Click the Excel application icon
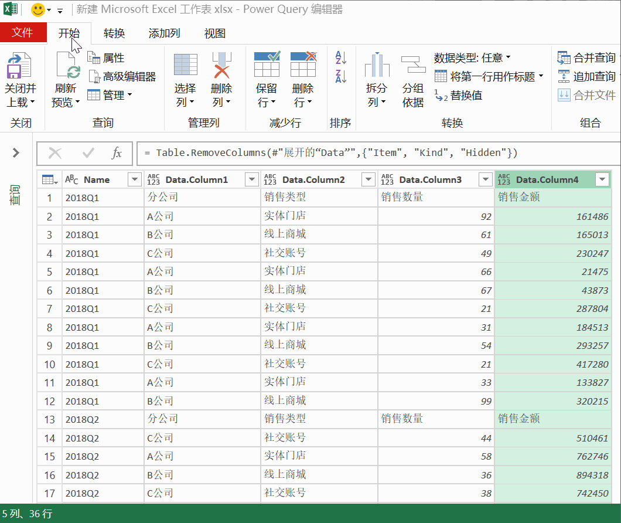The height and width of the screenshot is (523, 621). pos(11,9)
